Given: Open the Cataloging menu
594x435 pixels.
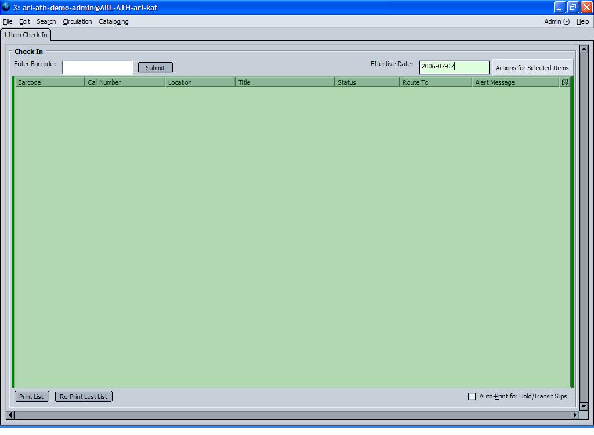Looking at the screenshot, I should tap(114, 21).
